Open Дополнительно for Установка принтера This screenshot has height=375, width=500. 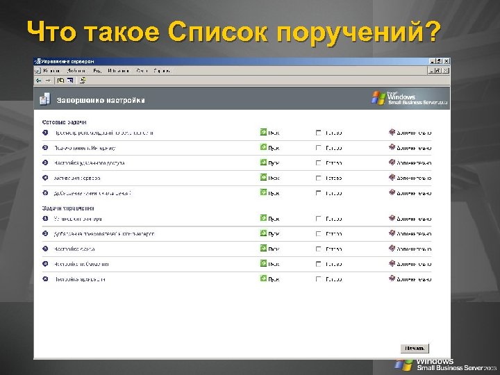pos(410,219)
